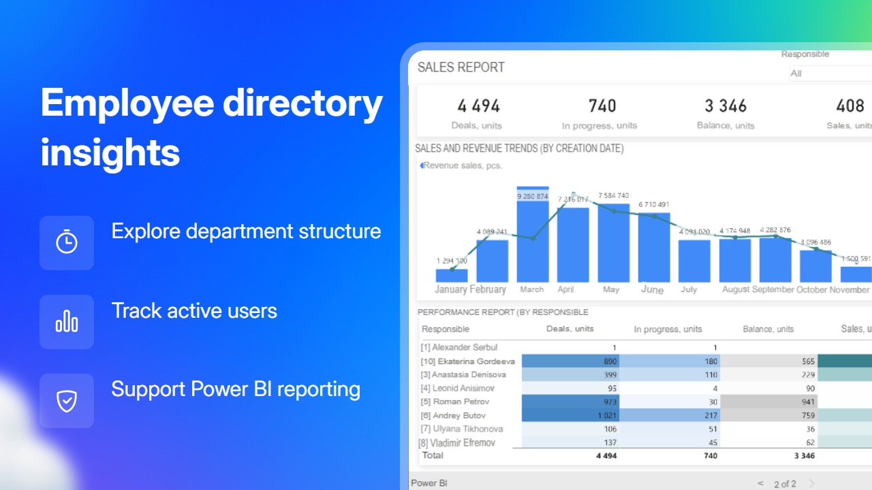Click the Explore department structure text
This screenshot has width=872, height=490.
click(x=246, y=231)
